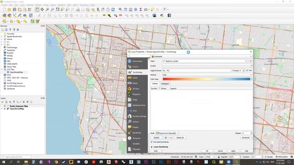Screen dimensions: 294x165
Task: Open the Layer menu
Action: tap(23, 5)
